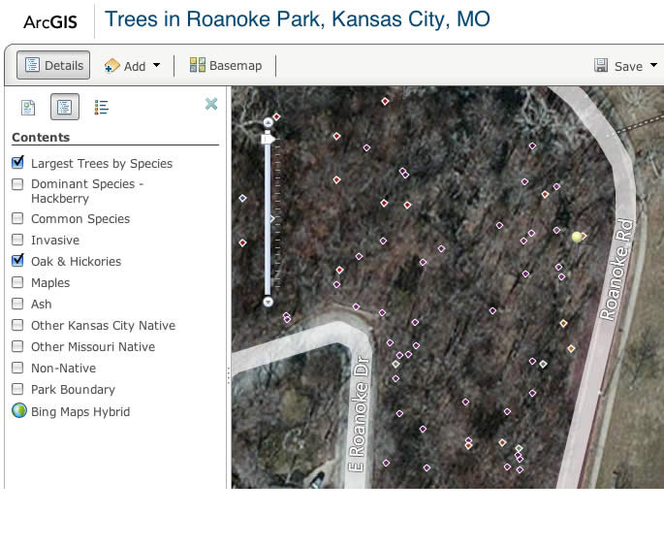Switch to the Contents view icon

[x=65, y=108]
